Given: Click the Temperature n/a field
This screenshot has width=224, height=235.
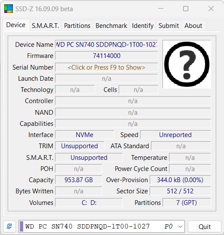Looking at the screenshot, I should click(x=190, y=158).
